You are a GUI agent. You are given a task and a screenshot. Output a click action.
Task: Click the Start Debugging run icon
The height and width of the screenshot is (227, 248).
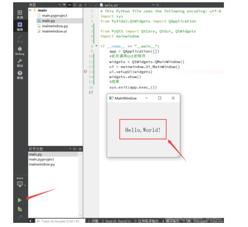[20, 209]
